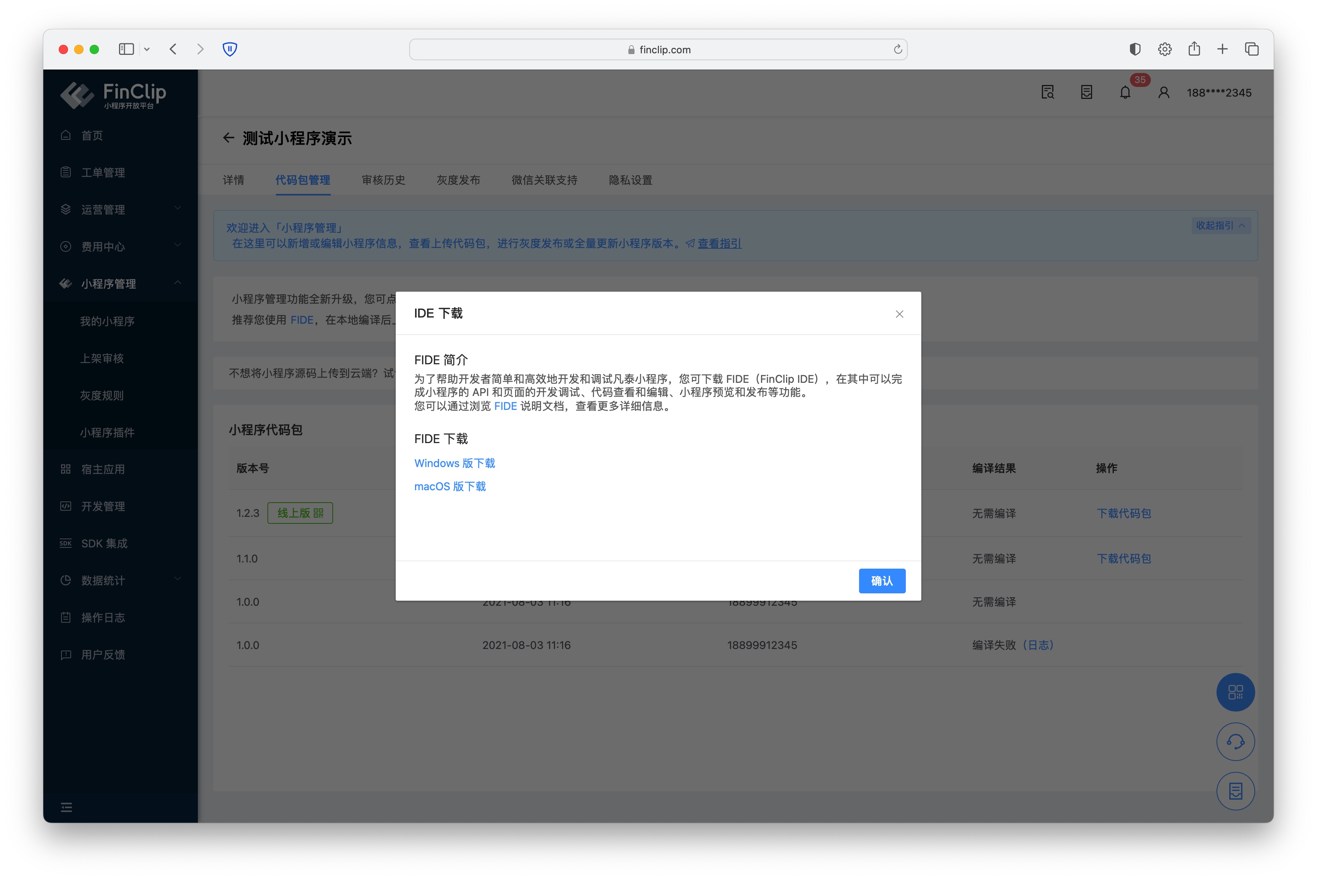Click the user profile avatar icon

tap(1163, 93)
